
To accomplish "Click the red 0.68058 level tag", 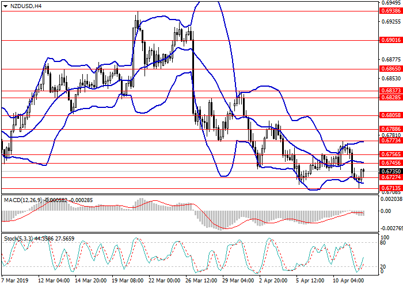I will coord(390,115).
